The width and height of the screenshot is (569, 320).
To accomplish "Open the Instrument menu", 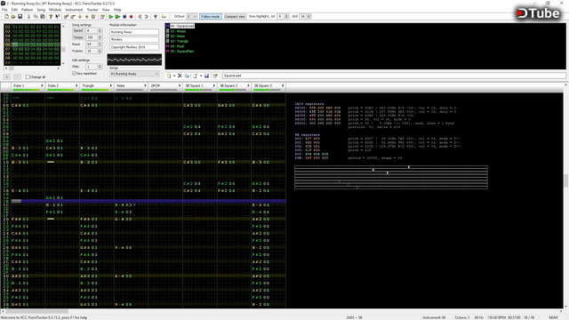I will click(74, 10).
